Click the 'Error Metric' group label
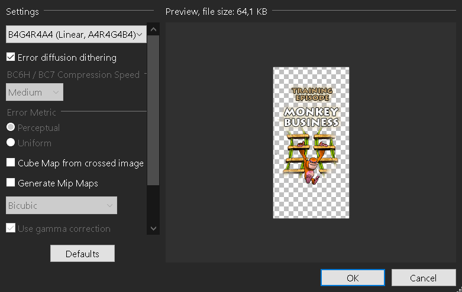The width and height of the screenshot is (462, 292). [x=31, y=112]
